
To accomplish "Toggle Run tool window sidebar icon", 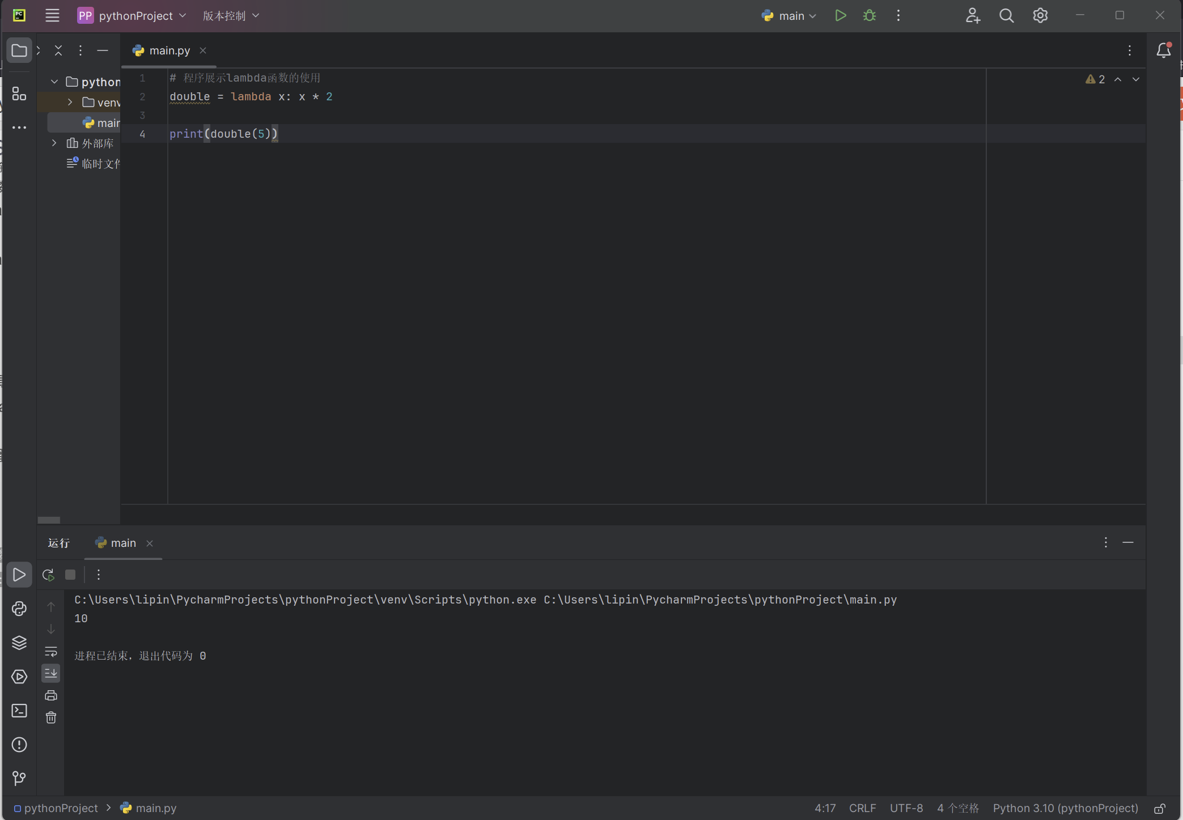I will [x=19, y=575].
